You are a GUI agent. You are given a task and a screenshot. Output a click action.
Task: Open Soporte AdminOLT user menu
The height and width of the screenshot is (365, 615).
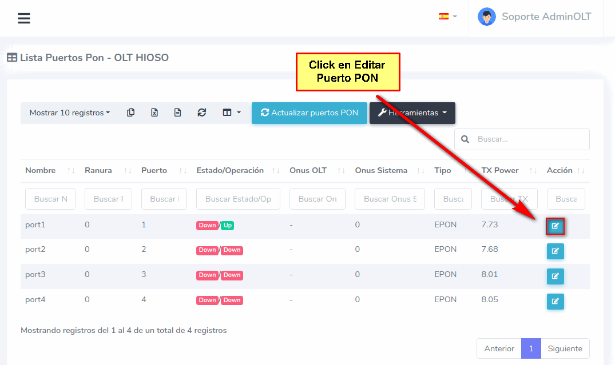coord(534,17)
